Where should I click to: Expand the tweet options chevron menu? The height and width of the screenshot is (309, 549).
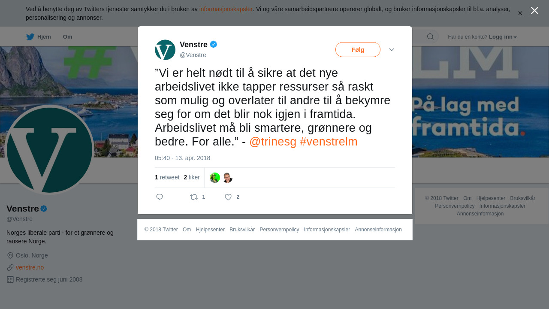tap(392, 50)
